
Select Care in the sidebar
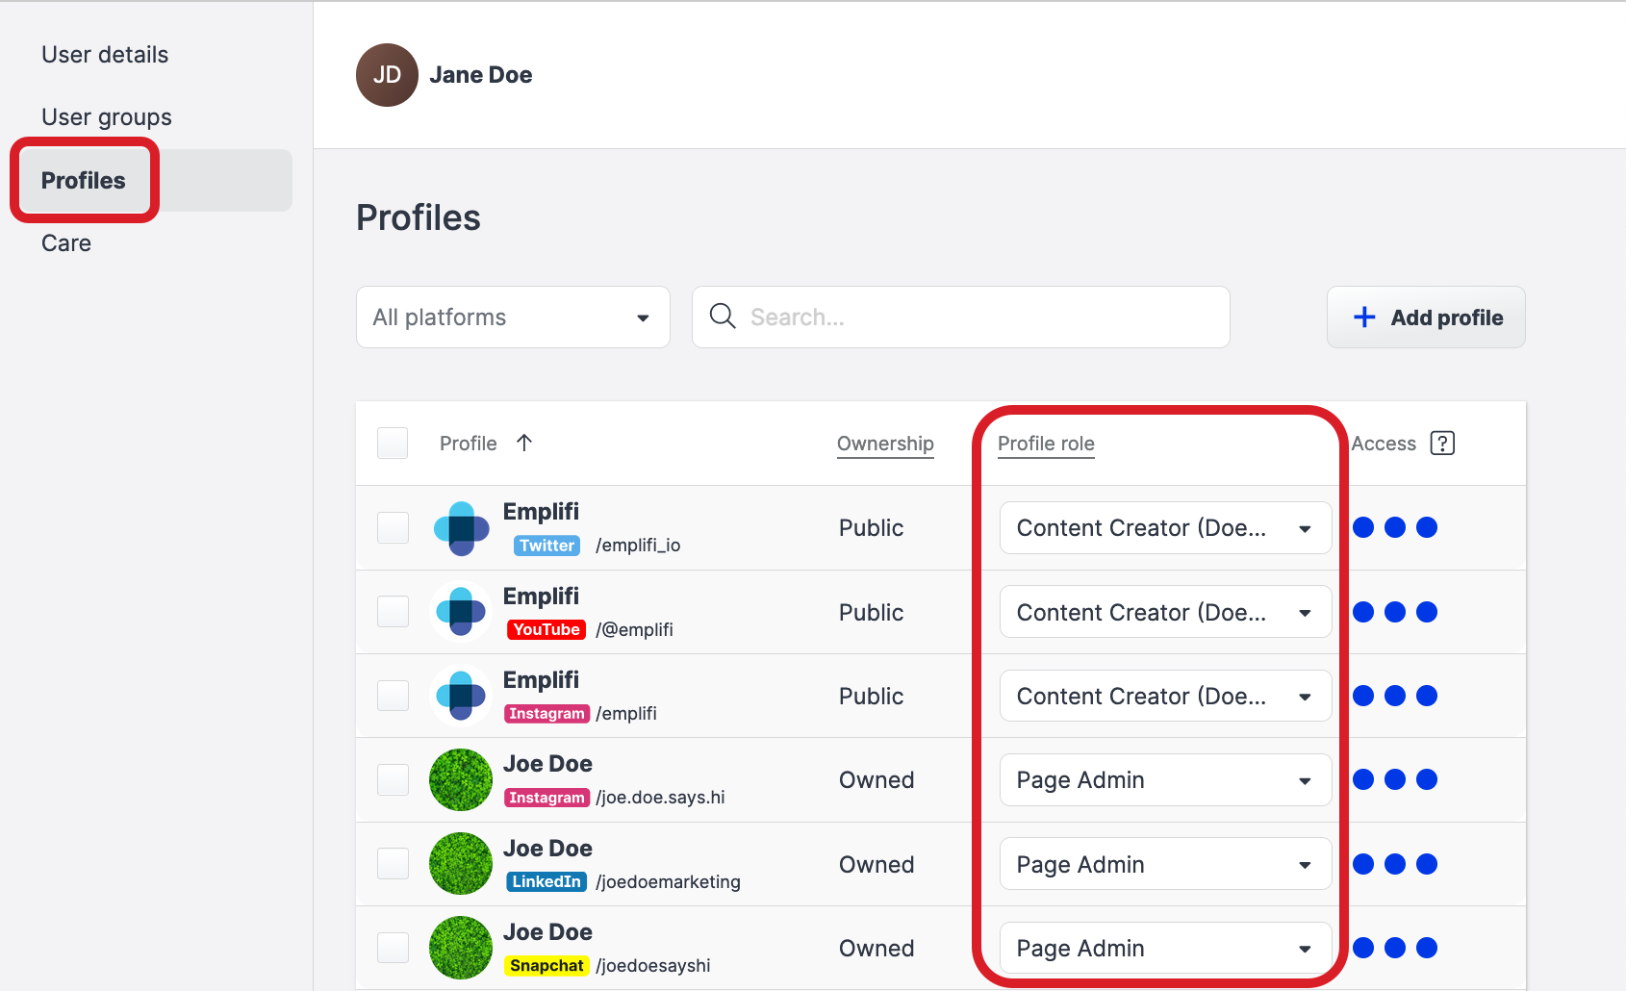coord(65,242)
